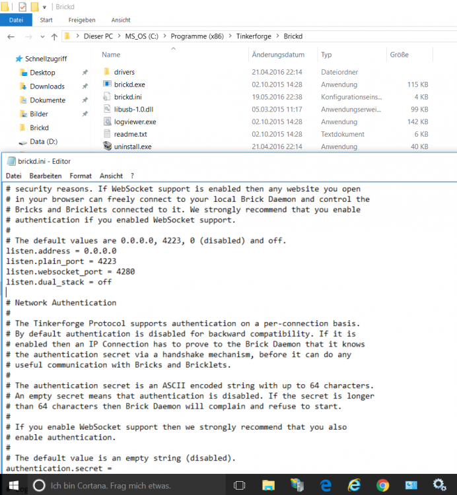Open the brickd.exe application file
Screen dimensions: 457x495
(x=129, y=84)
